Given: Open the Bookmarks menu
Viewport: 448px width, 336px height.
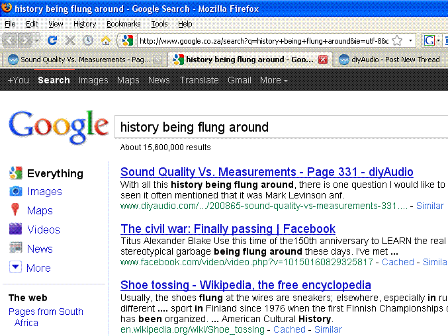Looking at the screenshot, I should tap(124, 24).
